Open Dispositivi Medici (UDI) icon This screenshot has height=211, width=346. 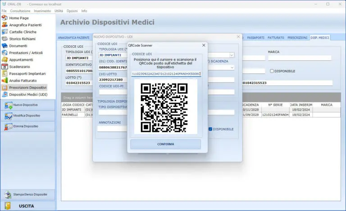click(x=5, y=94)
